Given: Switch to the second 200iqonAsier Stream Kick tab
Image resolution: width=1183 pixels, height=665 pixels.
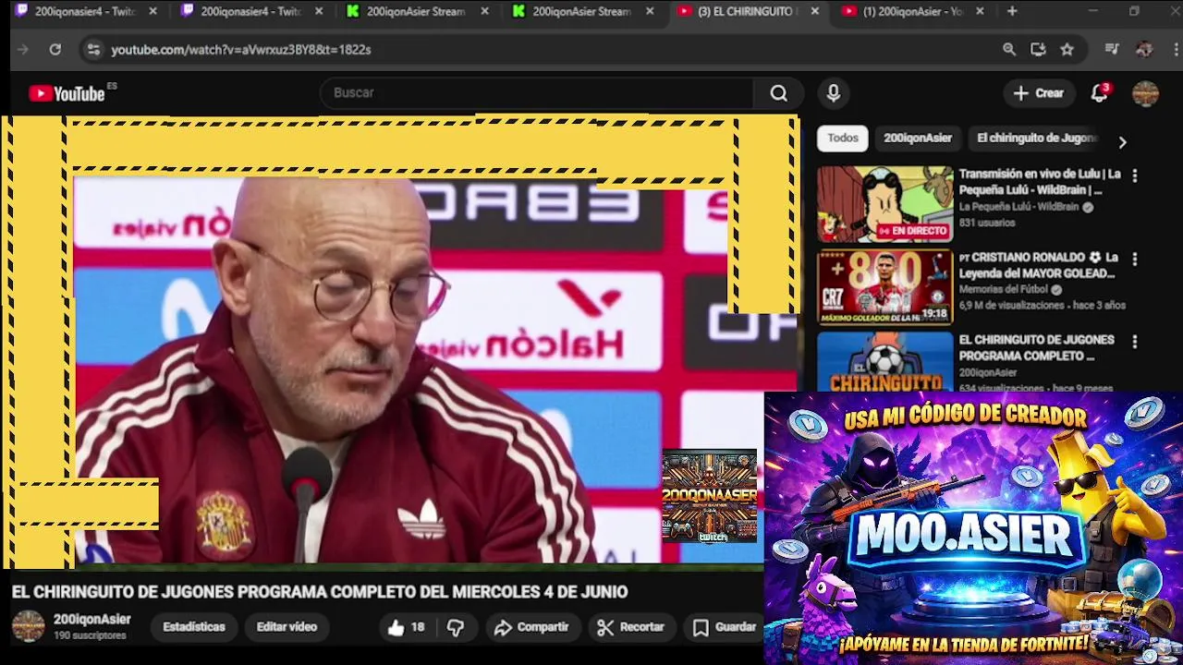Looking at the screenshot, I should [x=583, y=11].
